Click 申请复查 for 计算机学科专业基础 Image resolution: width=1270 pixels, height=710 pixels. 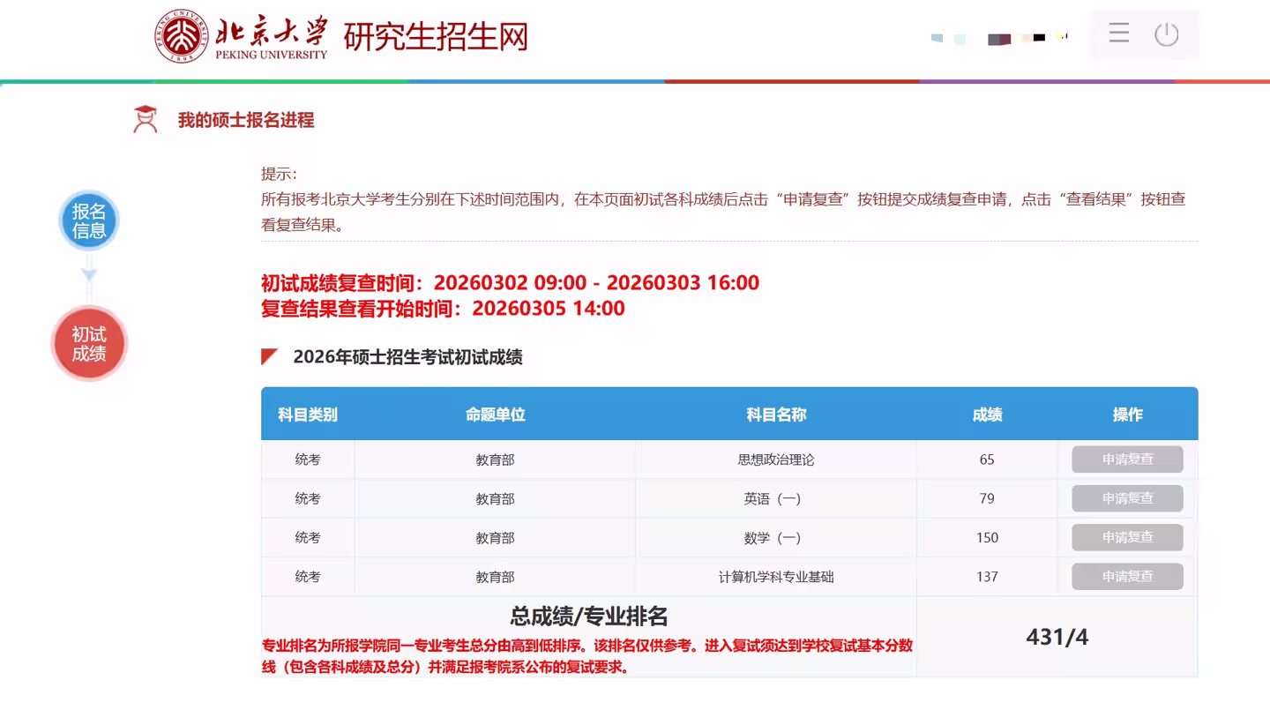click(x=1127, y=576)
